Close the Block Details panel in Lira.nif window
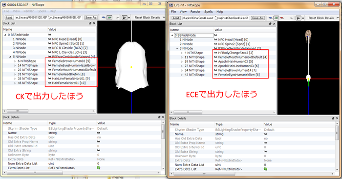This screenshot has height=179, width=342. point(337,118)
